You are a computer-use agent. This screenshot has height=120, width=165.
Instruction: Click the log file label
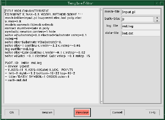point(112,26)
